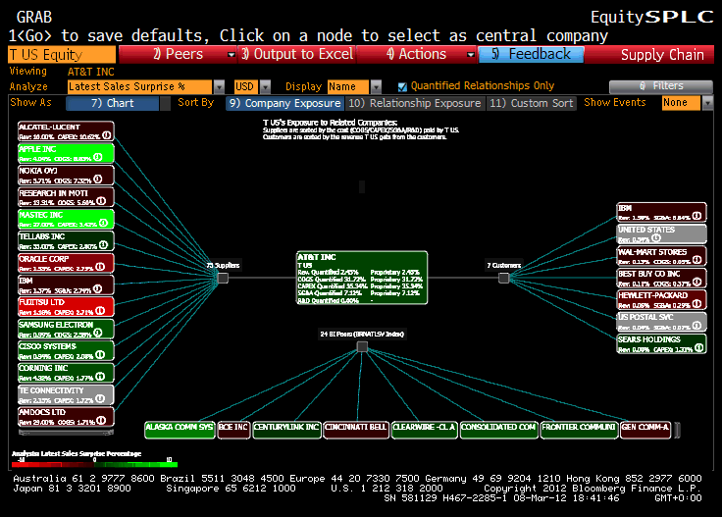Click the info icon on United States node
722x517 pixels.
[x=656, y=238]
